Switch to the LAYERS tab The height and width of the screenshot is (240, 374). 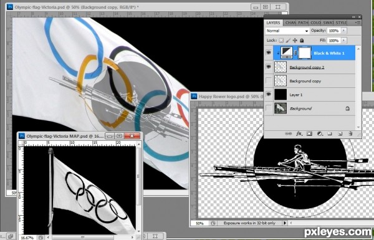coord(273,22)
